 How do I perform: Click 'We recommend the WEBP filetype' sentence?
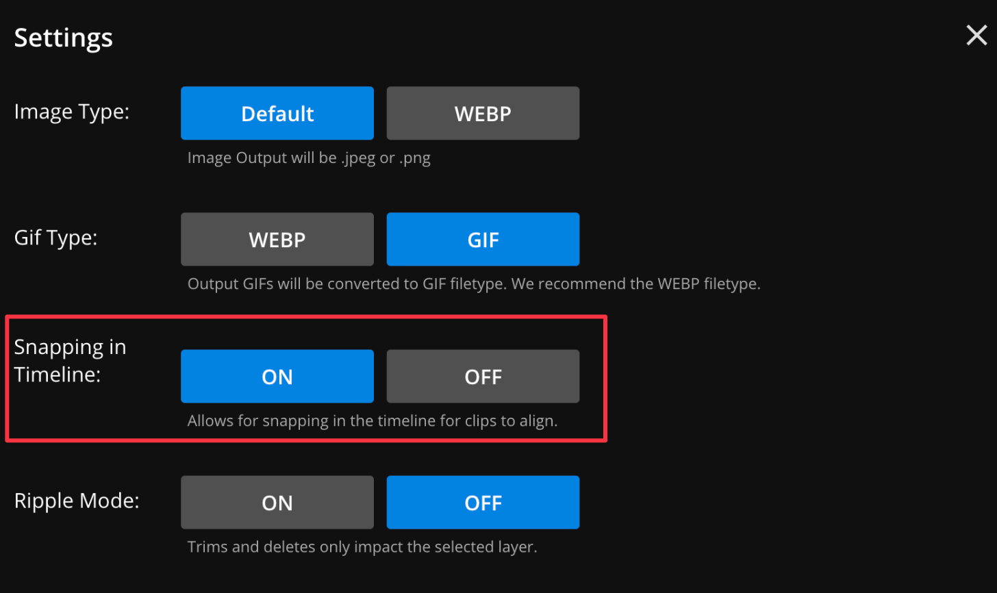tap(635, 283)
